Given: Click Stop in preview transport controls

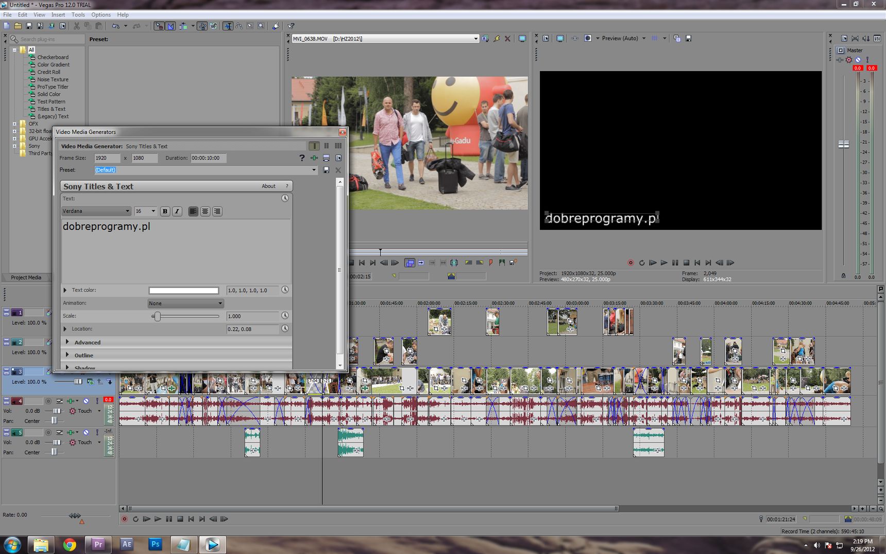Looking at the screenshot, I should coord(686,263).
